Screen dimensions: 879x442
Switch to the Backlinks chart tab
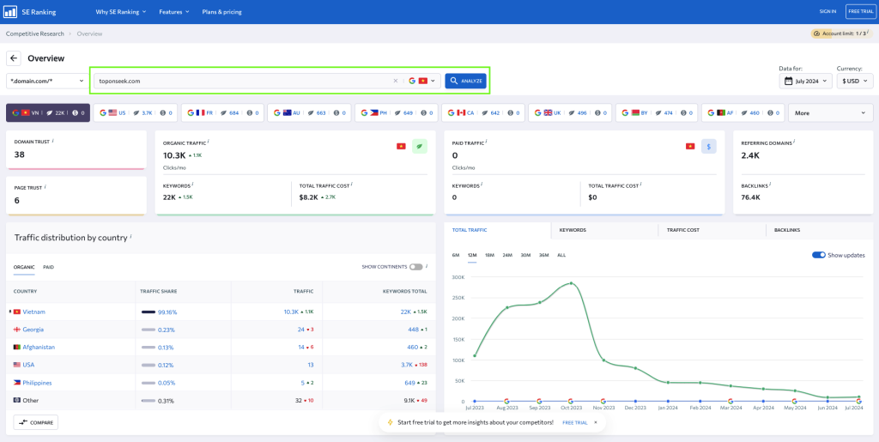click(x=787, y=230)
